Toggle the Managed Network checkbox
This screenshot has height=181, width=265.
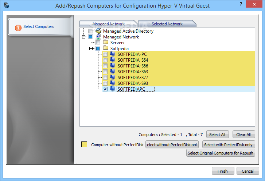tap(91, 37)
